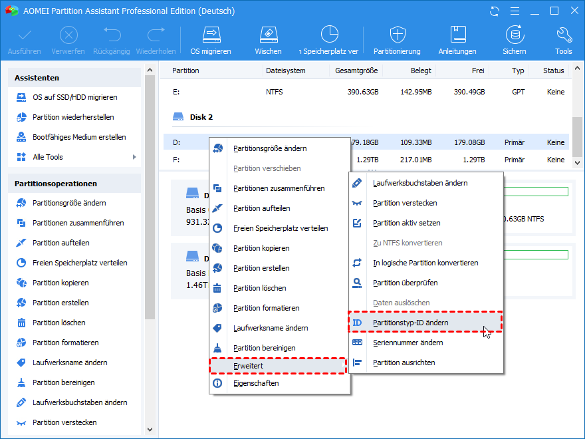This screenshot has width=585, height=439.
Task: Click Partitionen zusammenführen in sidebar
Action: [78, 223]
